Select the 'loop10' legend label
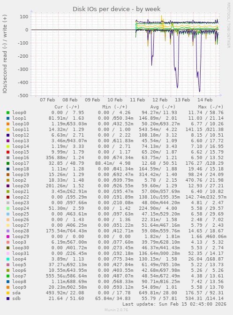Viewport: 233px width, 315px height. (21, 124)
